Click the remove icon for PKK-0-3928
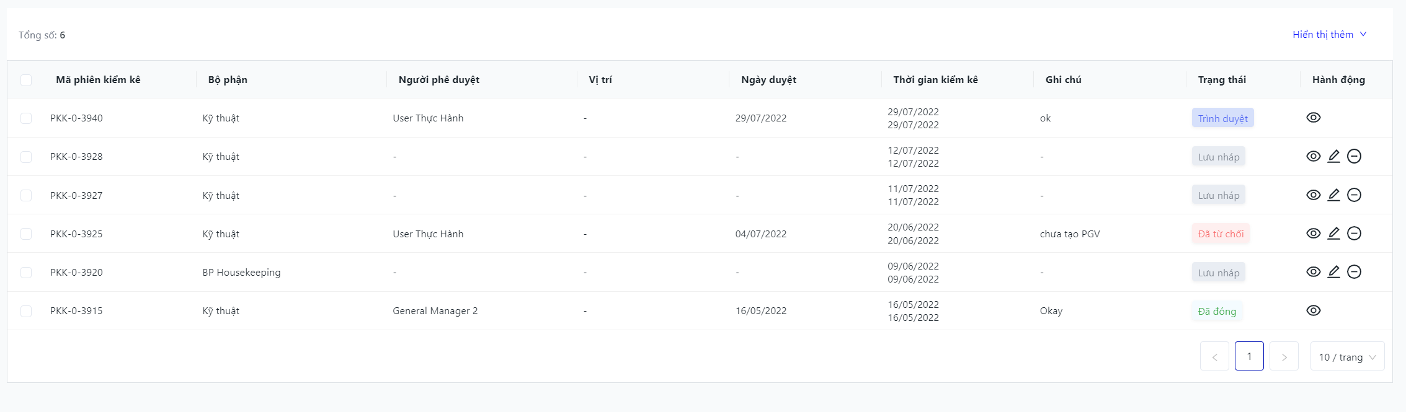 [1354, 156]
